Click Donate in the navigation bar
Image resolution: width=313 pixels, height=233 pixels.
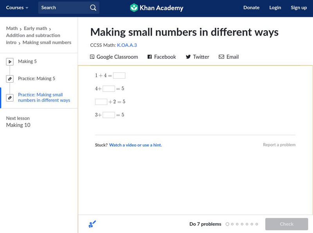click(x=251, y=7)
